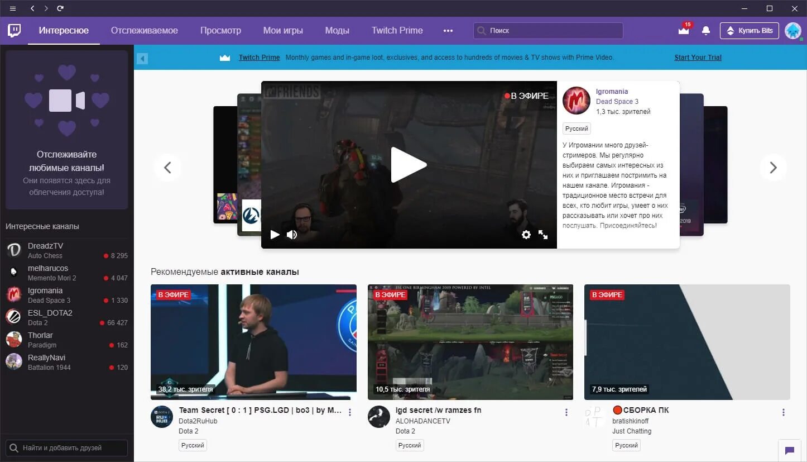Click the Start Your Trial link
The image size is (807, 462).
[x=698, y=58]
